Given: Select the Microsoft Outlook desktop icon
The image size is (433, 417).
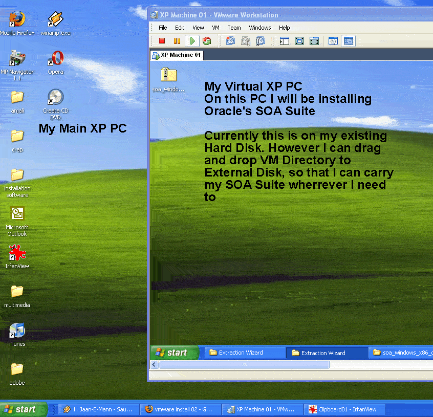Looking at the screenshot, I should tap(17, 222).
